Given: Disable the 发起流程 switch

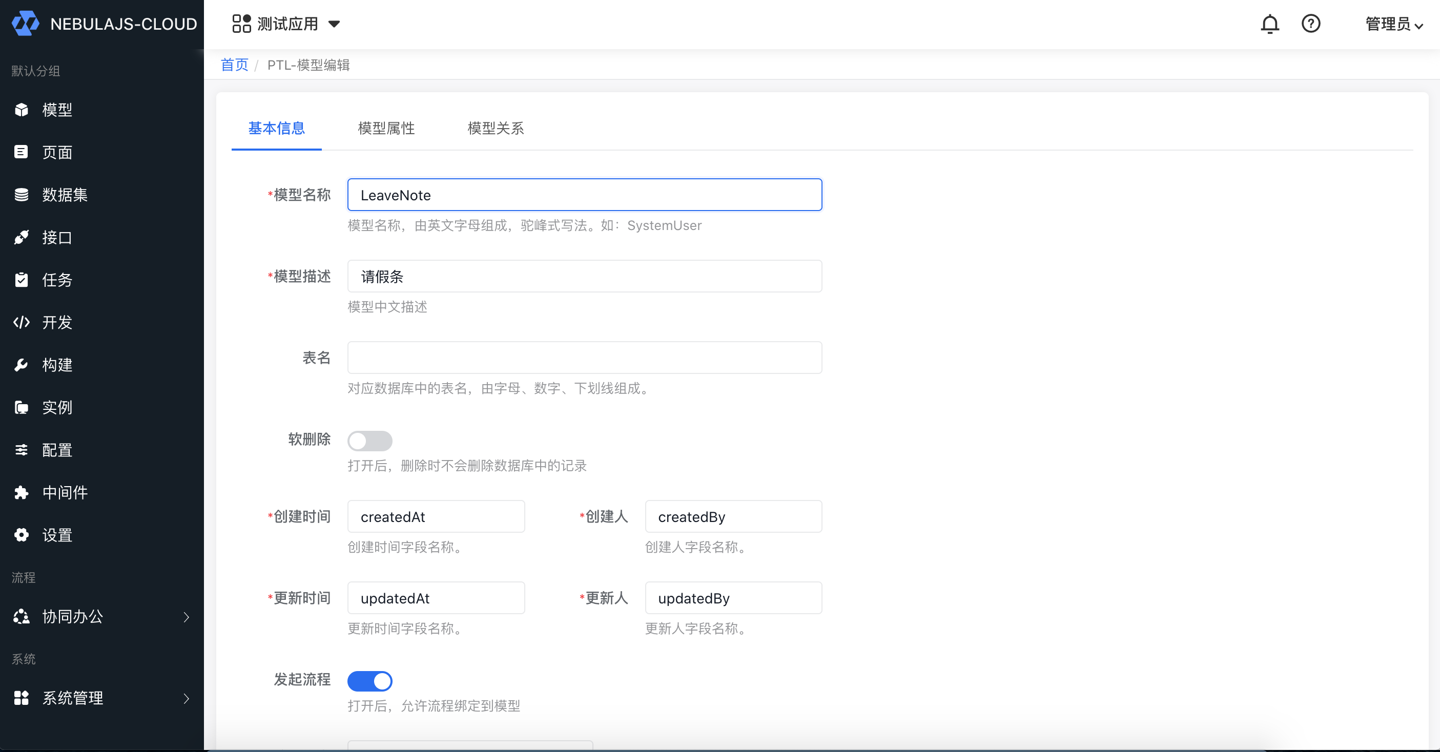Looking at the screenshot, I should click(x=369, y=681).
